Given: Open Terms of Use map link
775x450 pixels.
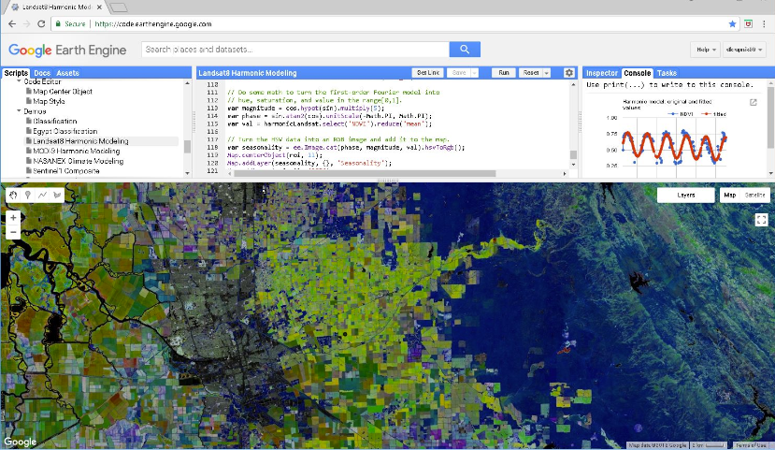Looking at the screenshot, I should click(751, 445).
